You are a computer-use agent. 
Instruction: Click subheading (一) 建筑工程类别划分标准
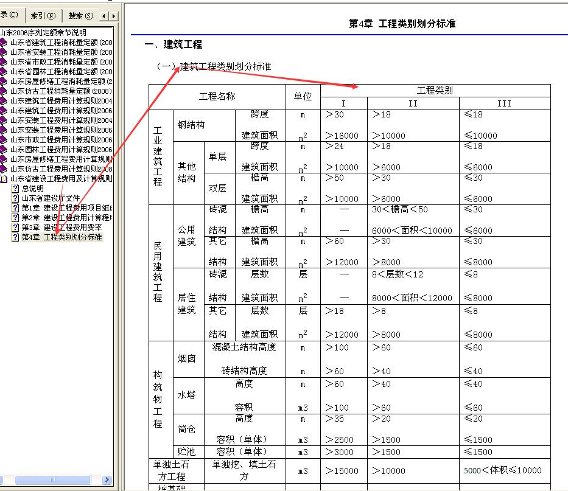pyautogui.click(x=214, y=67)
